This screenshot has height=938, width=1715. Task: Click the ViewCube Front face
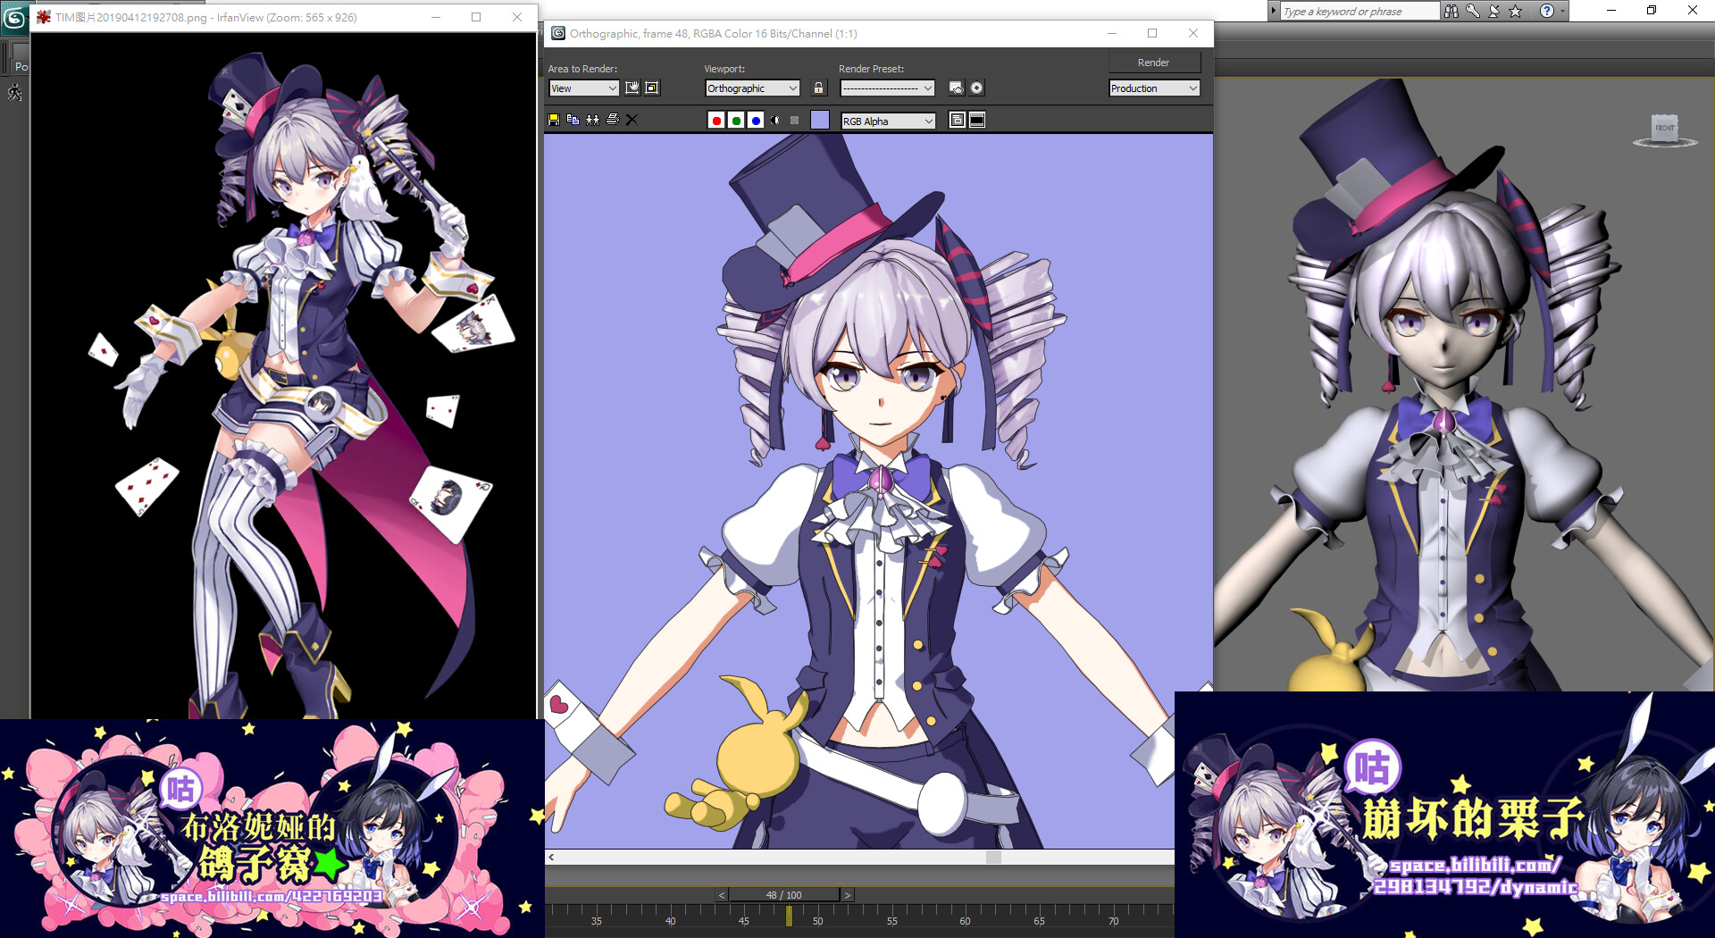coord(1665,128)
